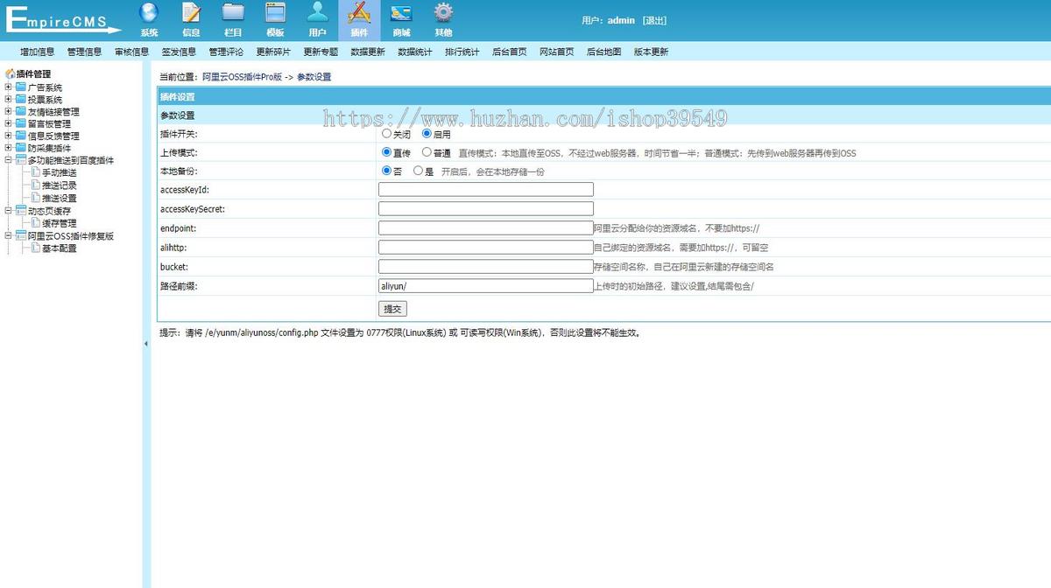Select 是 for 本地备份

pos(418,171)
